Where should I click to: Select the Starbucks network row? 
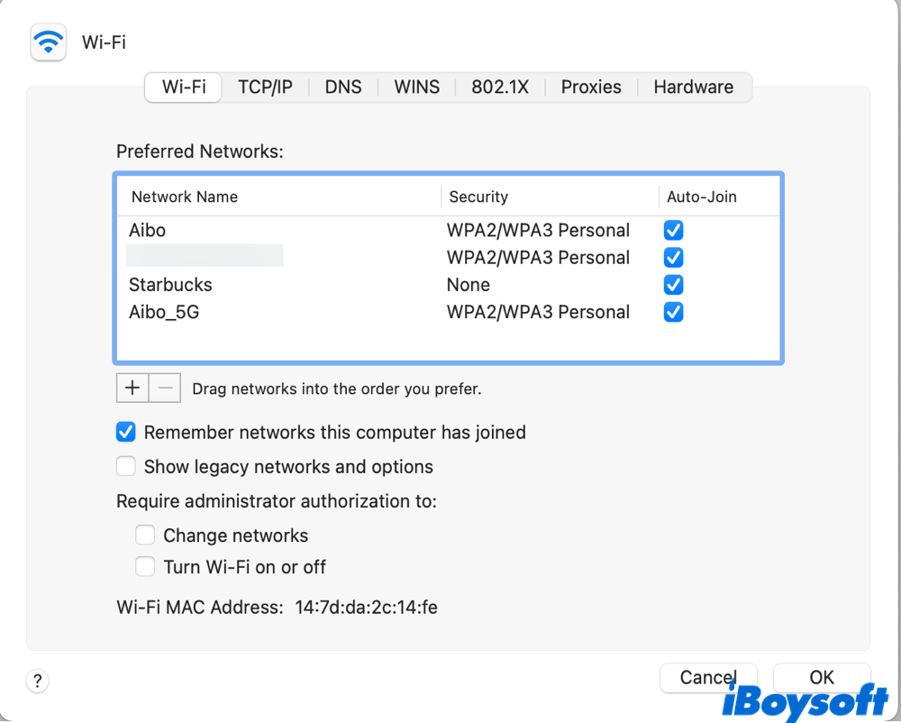(270, 285)
